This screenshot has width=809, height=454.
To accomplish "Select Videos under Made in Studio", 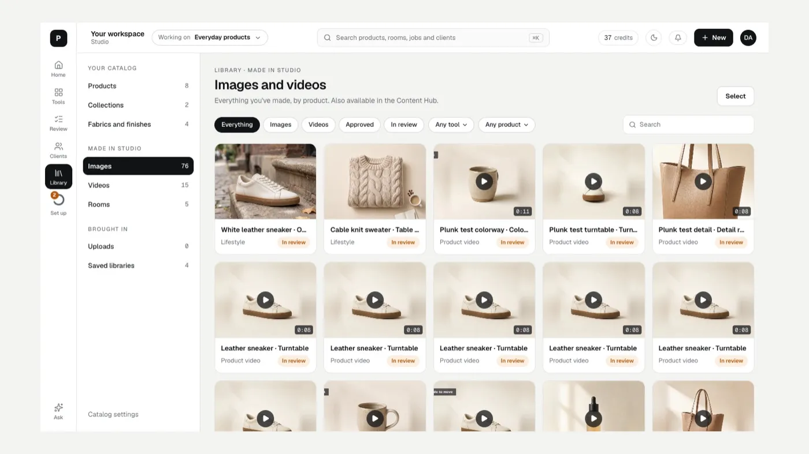I will coord(138,185).
